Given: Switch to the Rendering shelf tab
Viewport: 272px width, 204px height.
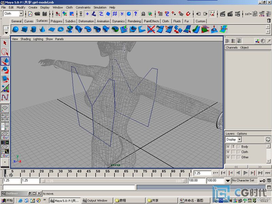Looking at the screenshot, I should 134,21.
